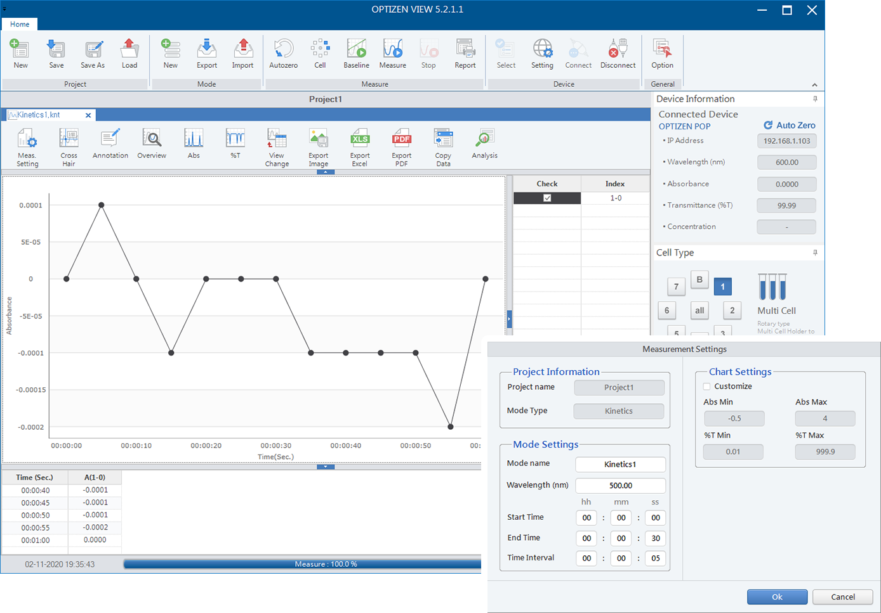Pin the Device Information panel
The image size is (881, 613).
(x=815, y=99)
